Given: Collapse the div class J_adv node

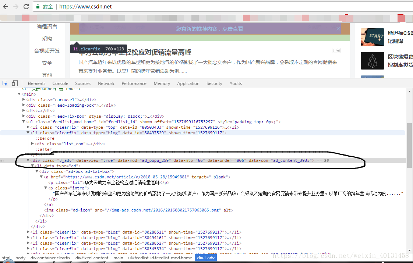Looking at the screenshot, I should (x=28, y=160).
